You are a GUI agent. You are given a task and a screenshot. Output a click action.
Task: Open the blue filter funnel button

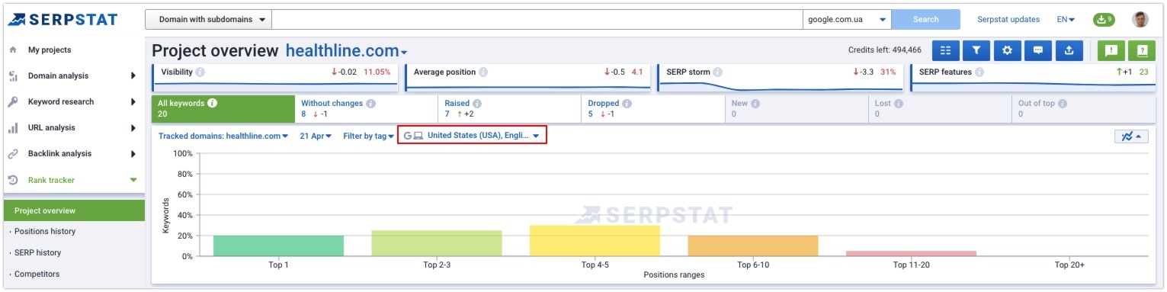click(x=976, y=50)
